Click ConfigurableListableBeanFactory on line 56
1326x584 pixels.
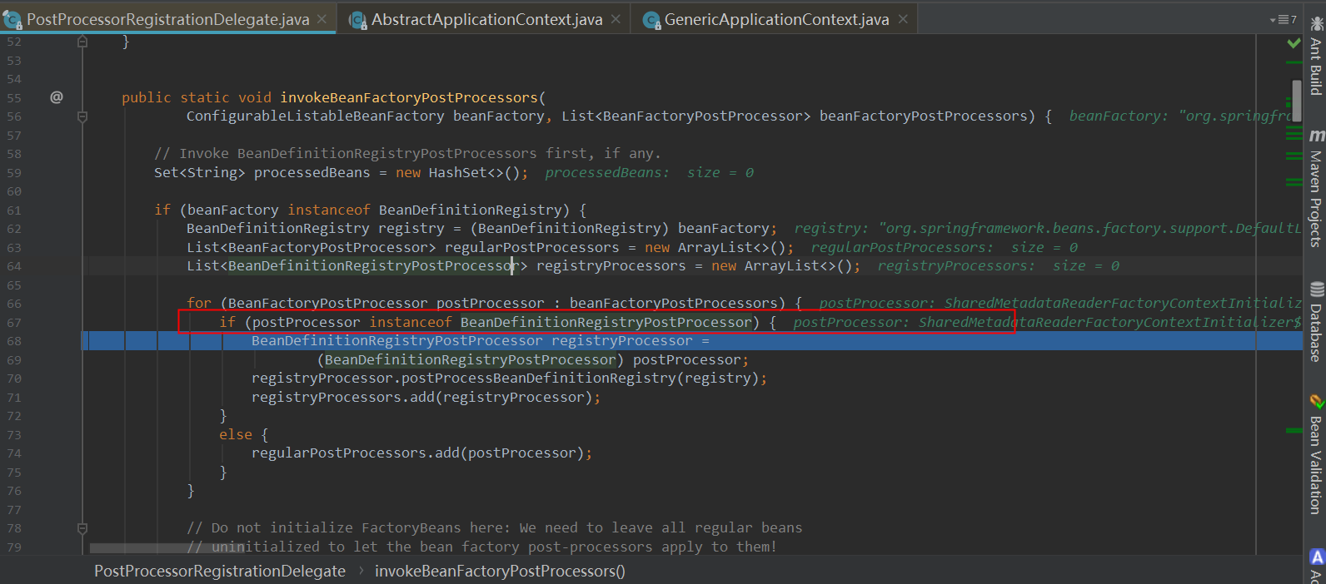pyautogui.click(x=316, y=116)
